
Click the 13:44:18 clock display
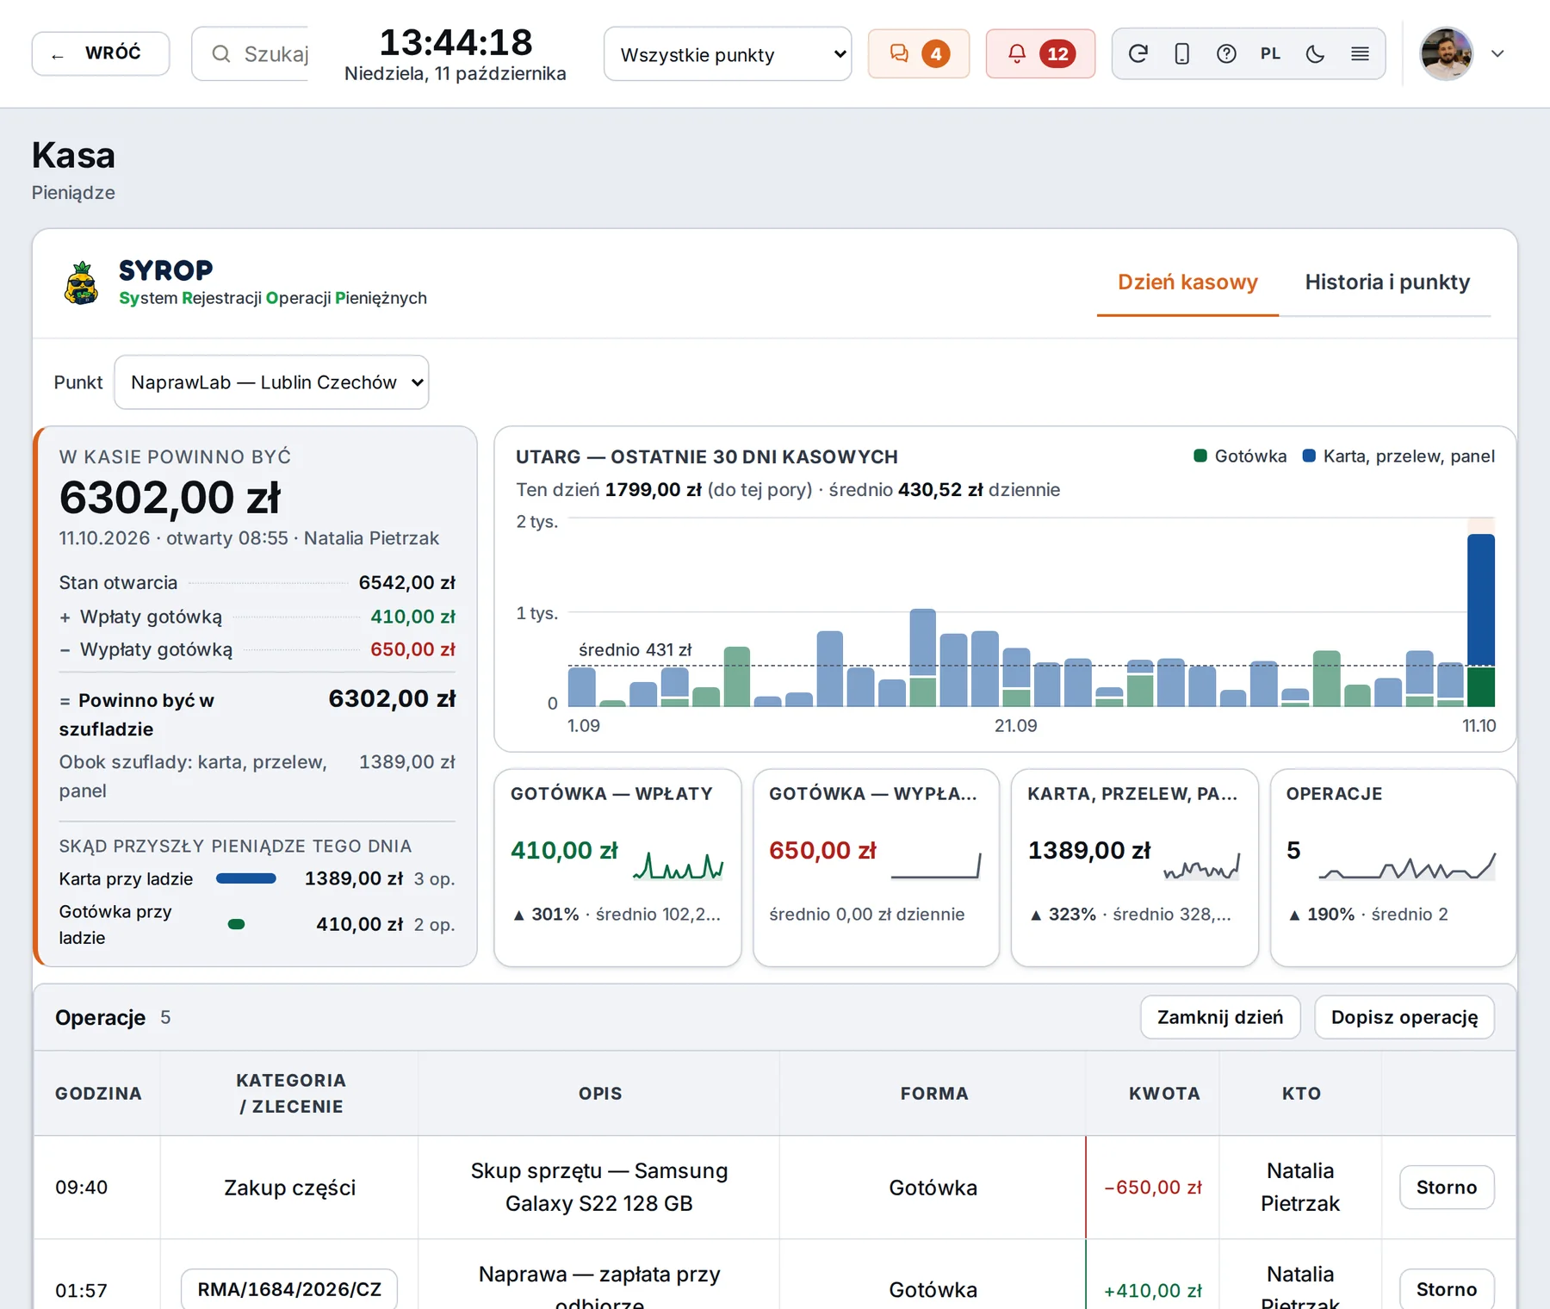click(x=456, y=42)
